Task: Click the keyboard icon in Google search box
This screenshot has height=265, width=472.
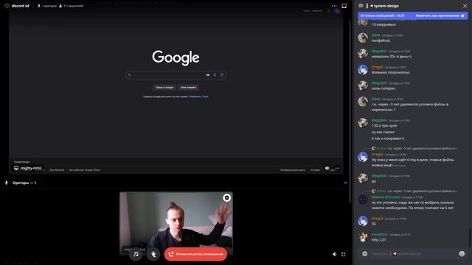Action: tap(208, 75)
